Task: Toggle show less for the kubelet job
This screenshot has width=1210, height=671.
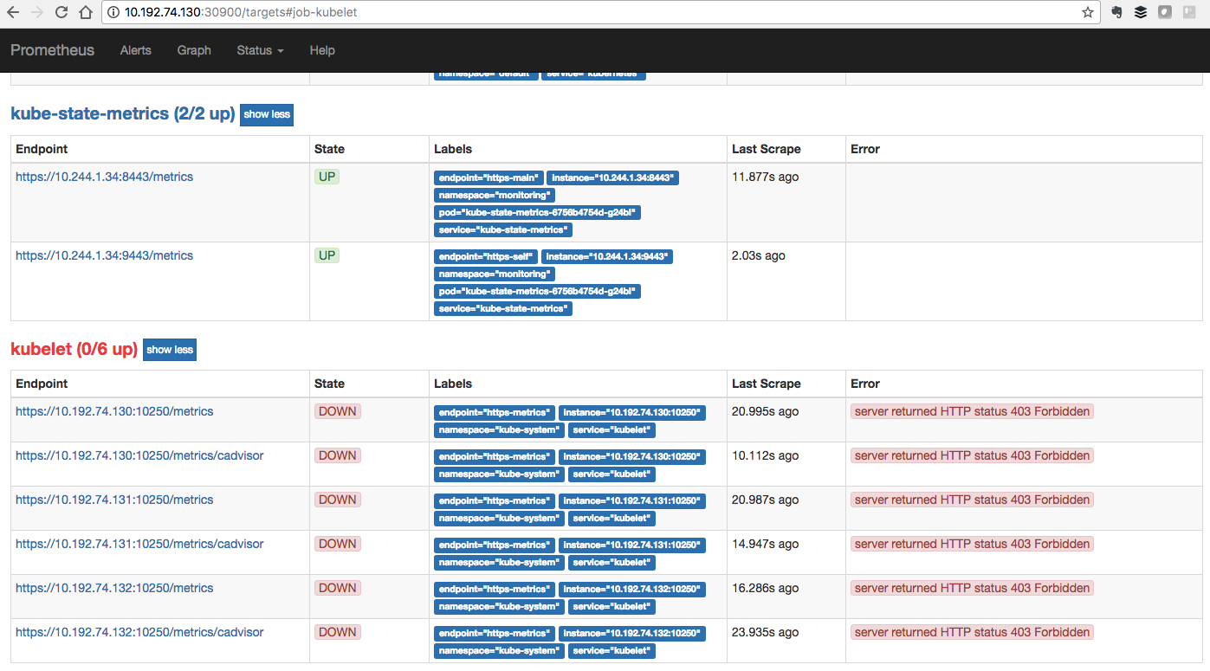Action: click(x=169, y=349)
